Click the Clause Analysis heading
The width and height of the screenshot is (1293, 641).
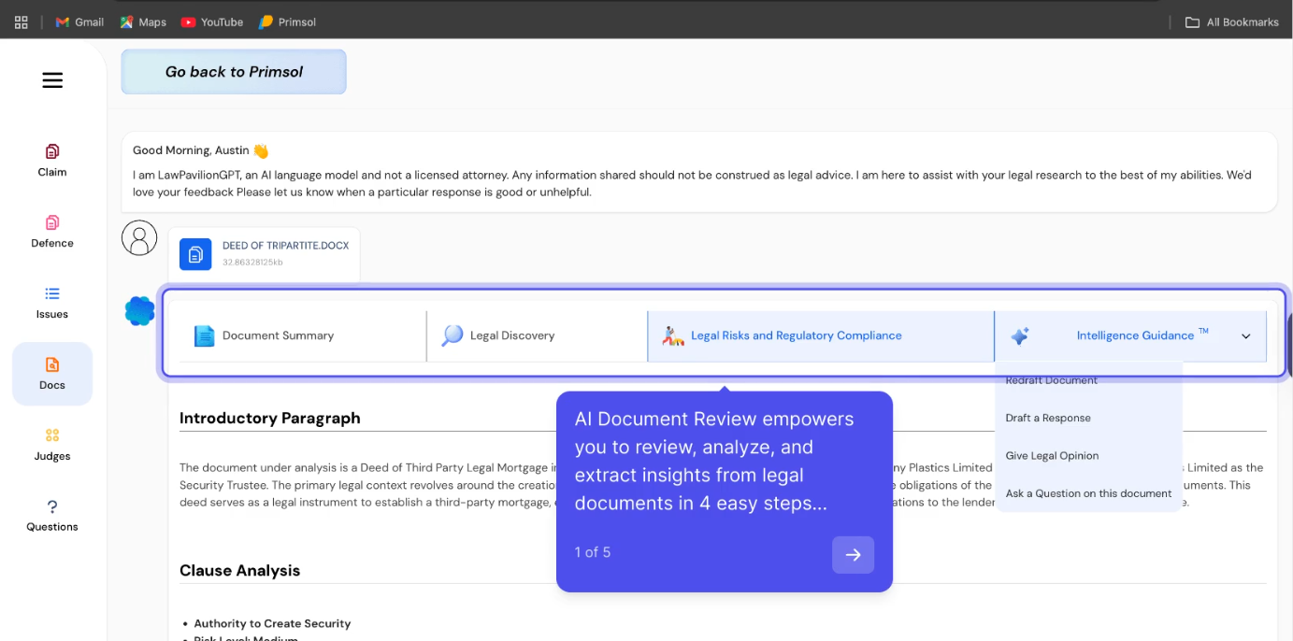pyautogui.click(x=239, y=570)
